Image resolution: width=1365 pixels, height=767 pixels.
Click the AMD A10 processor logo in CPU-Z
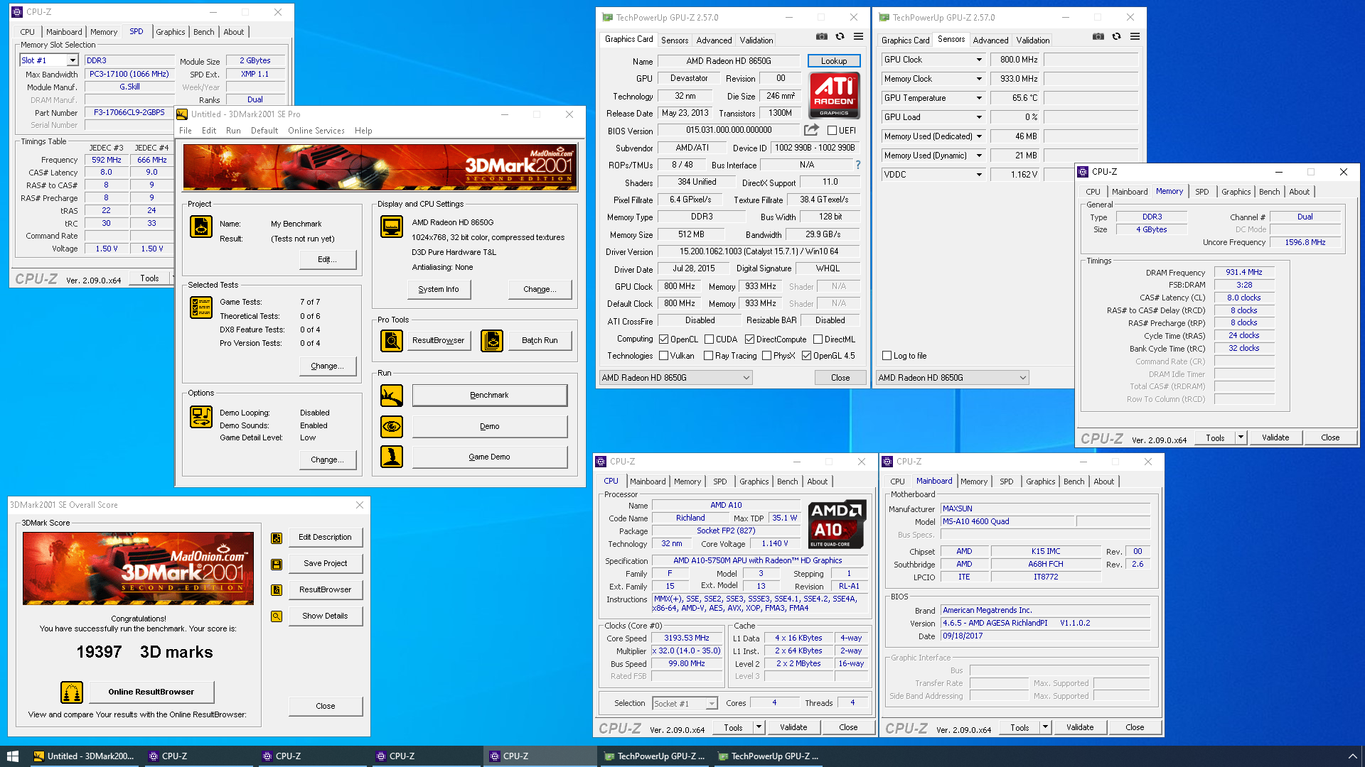coord(837,524)
